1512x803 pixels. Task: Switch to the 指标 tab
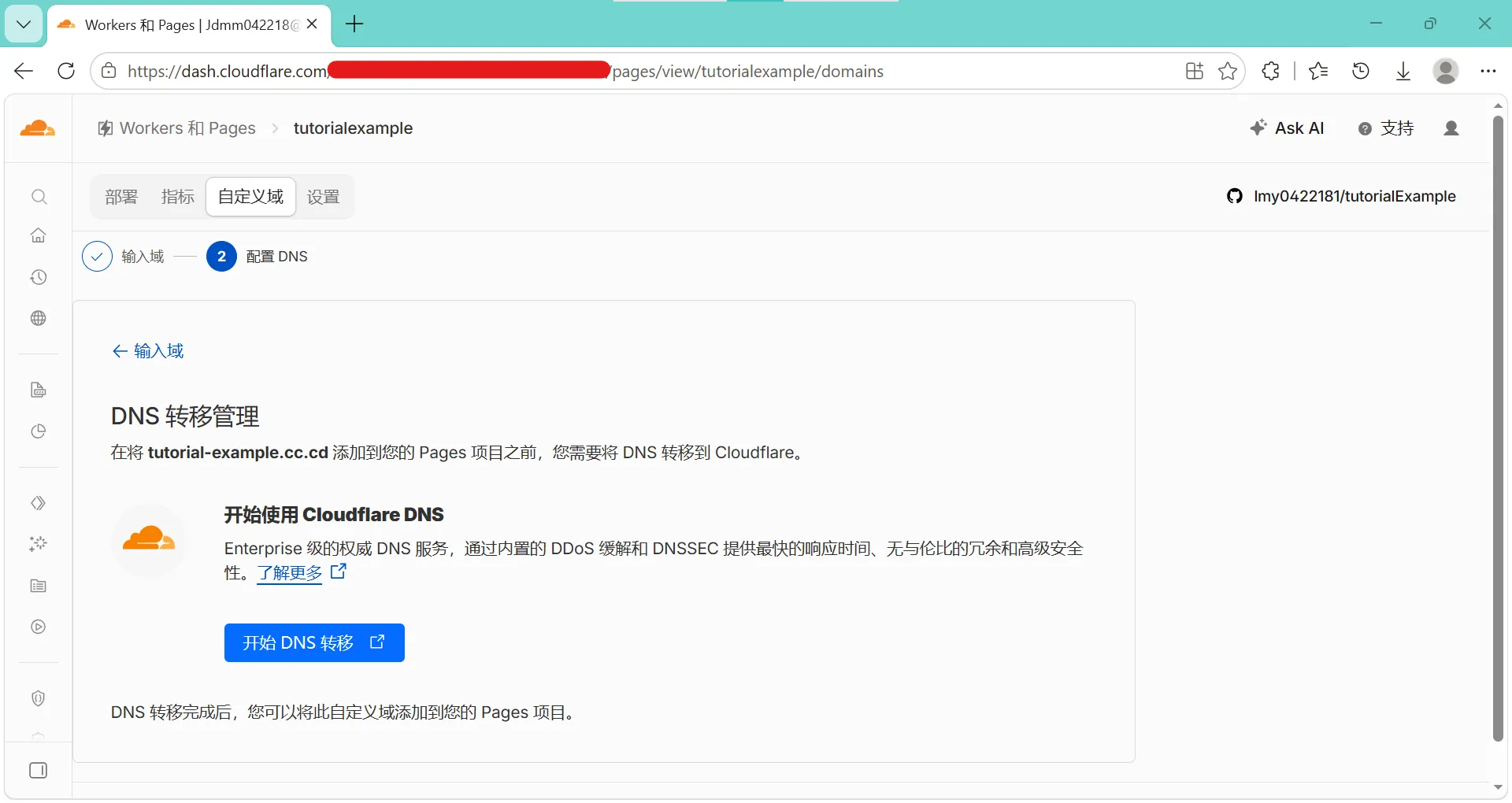(x=177, y=197)
